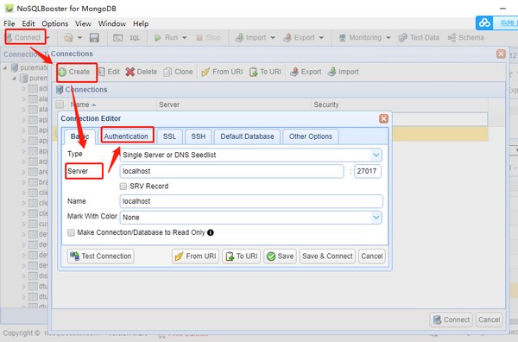Export connection To URI in Connections toolbar

(265, 72)
